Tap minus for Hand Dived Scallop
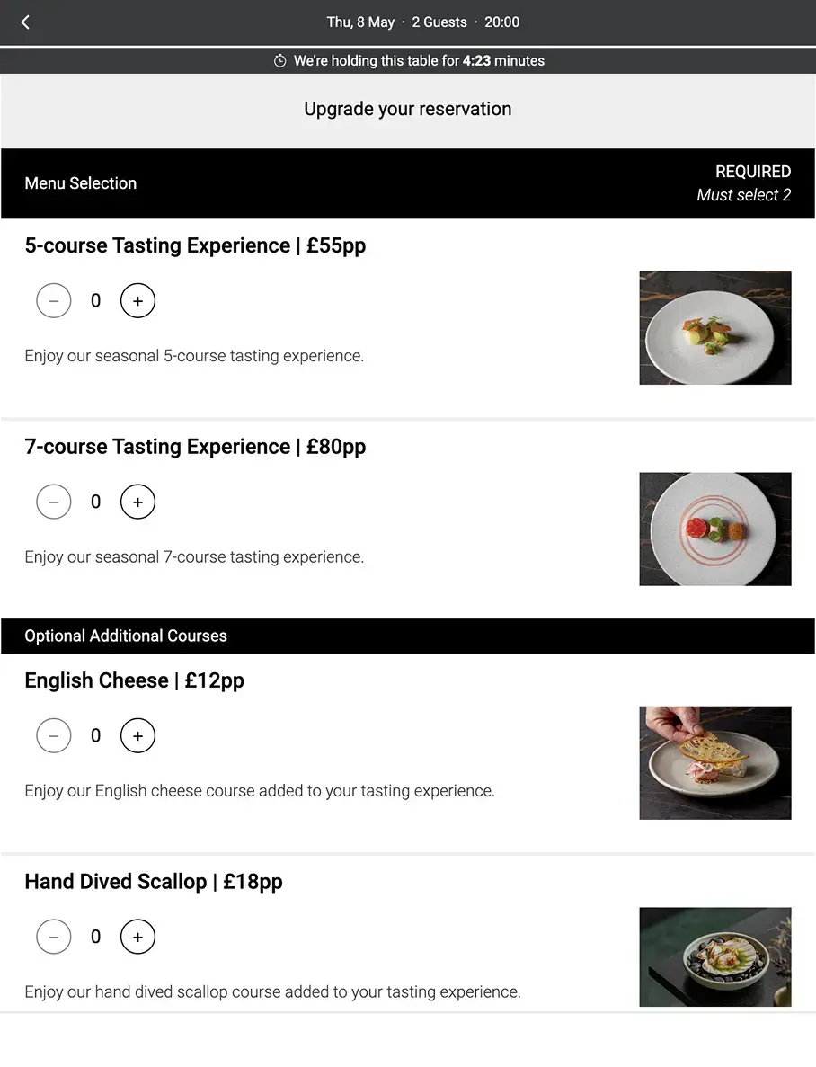Image resolution: width=816 pixels, height=1067 pixels. [54, 937]
